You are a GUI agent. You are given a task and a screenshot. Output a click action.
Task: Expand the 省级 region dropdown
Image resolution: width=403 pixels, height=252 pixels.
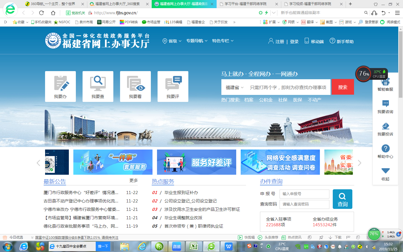tap(172, 41)
